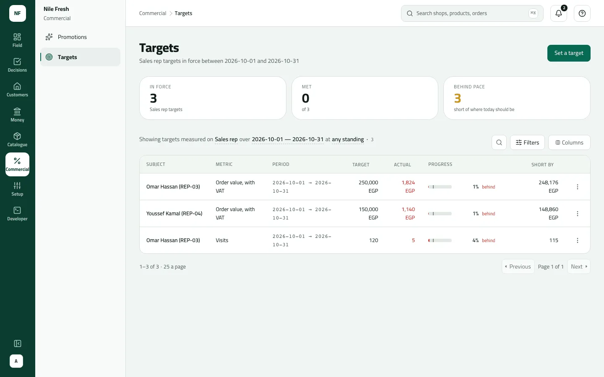Select Targets in the side menu
The width and height of the screenshot is (604, 377).
coord(80,57)
